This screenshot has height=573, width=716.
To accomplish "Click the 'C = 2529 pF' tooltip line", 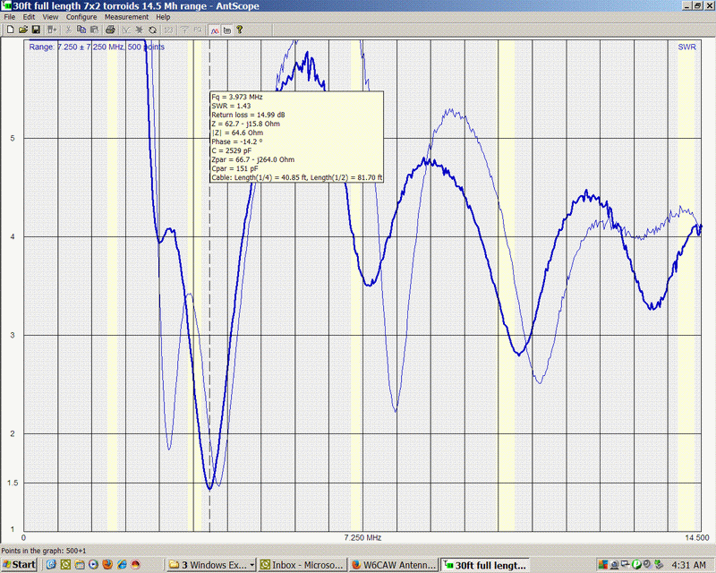I will coord(232,150).
